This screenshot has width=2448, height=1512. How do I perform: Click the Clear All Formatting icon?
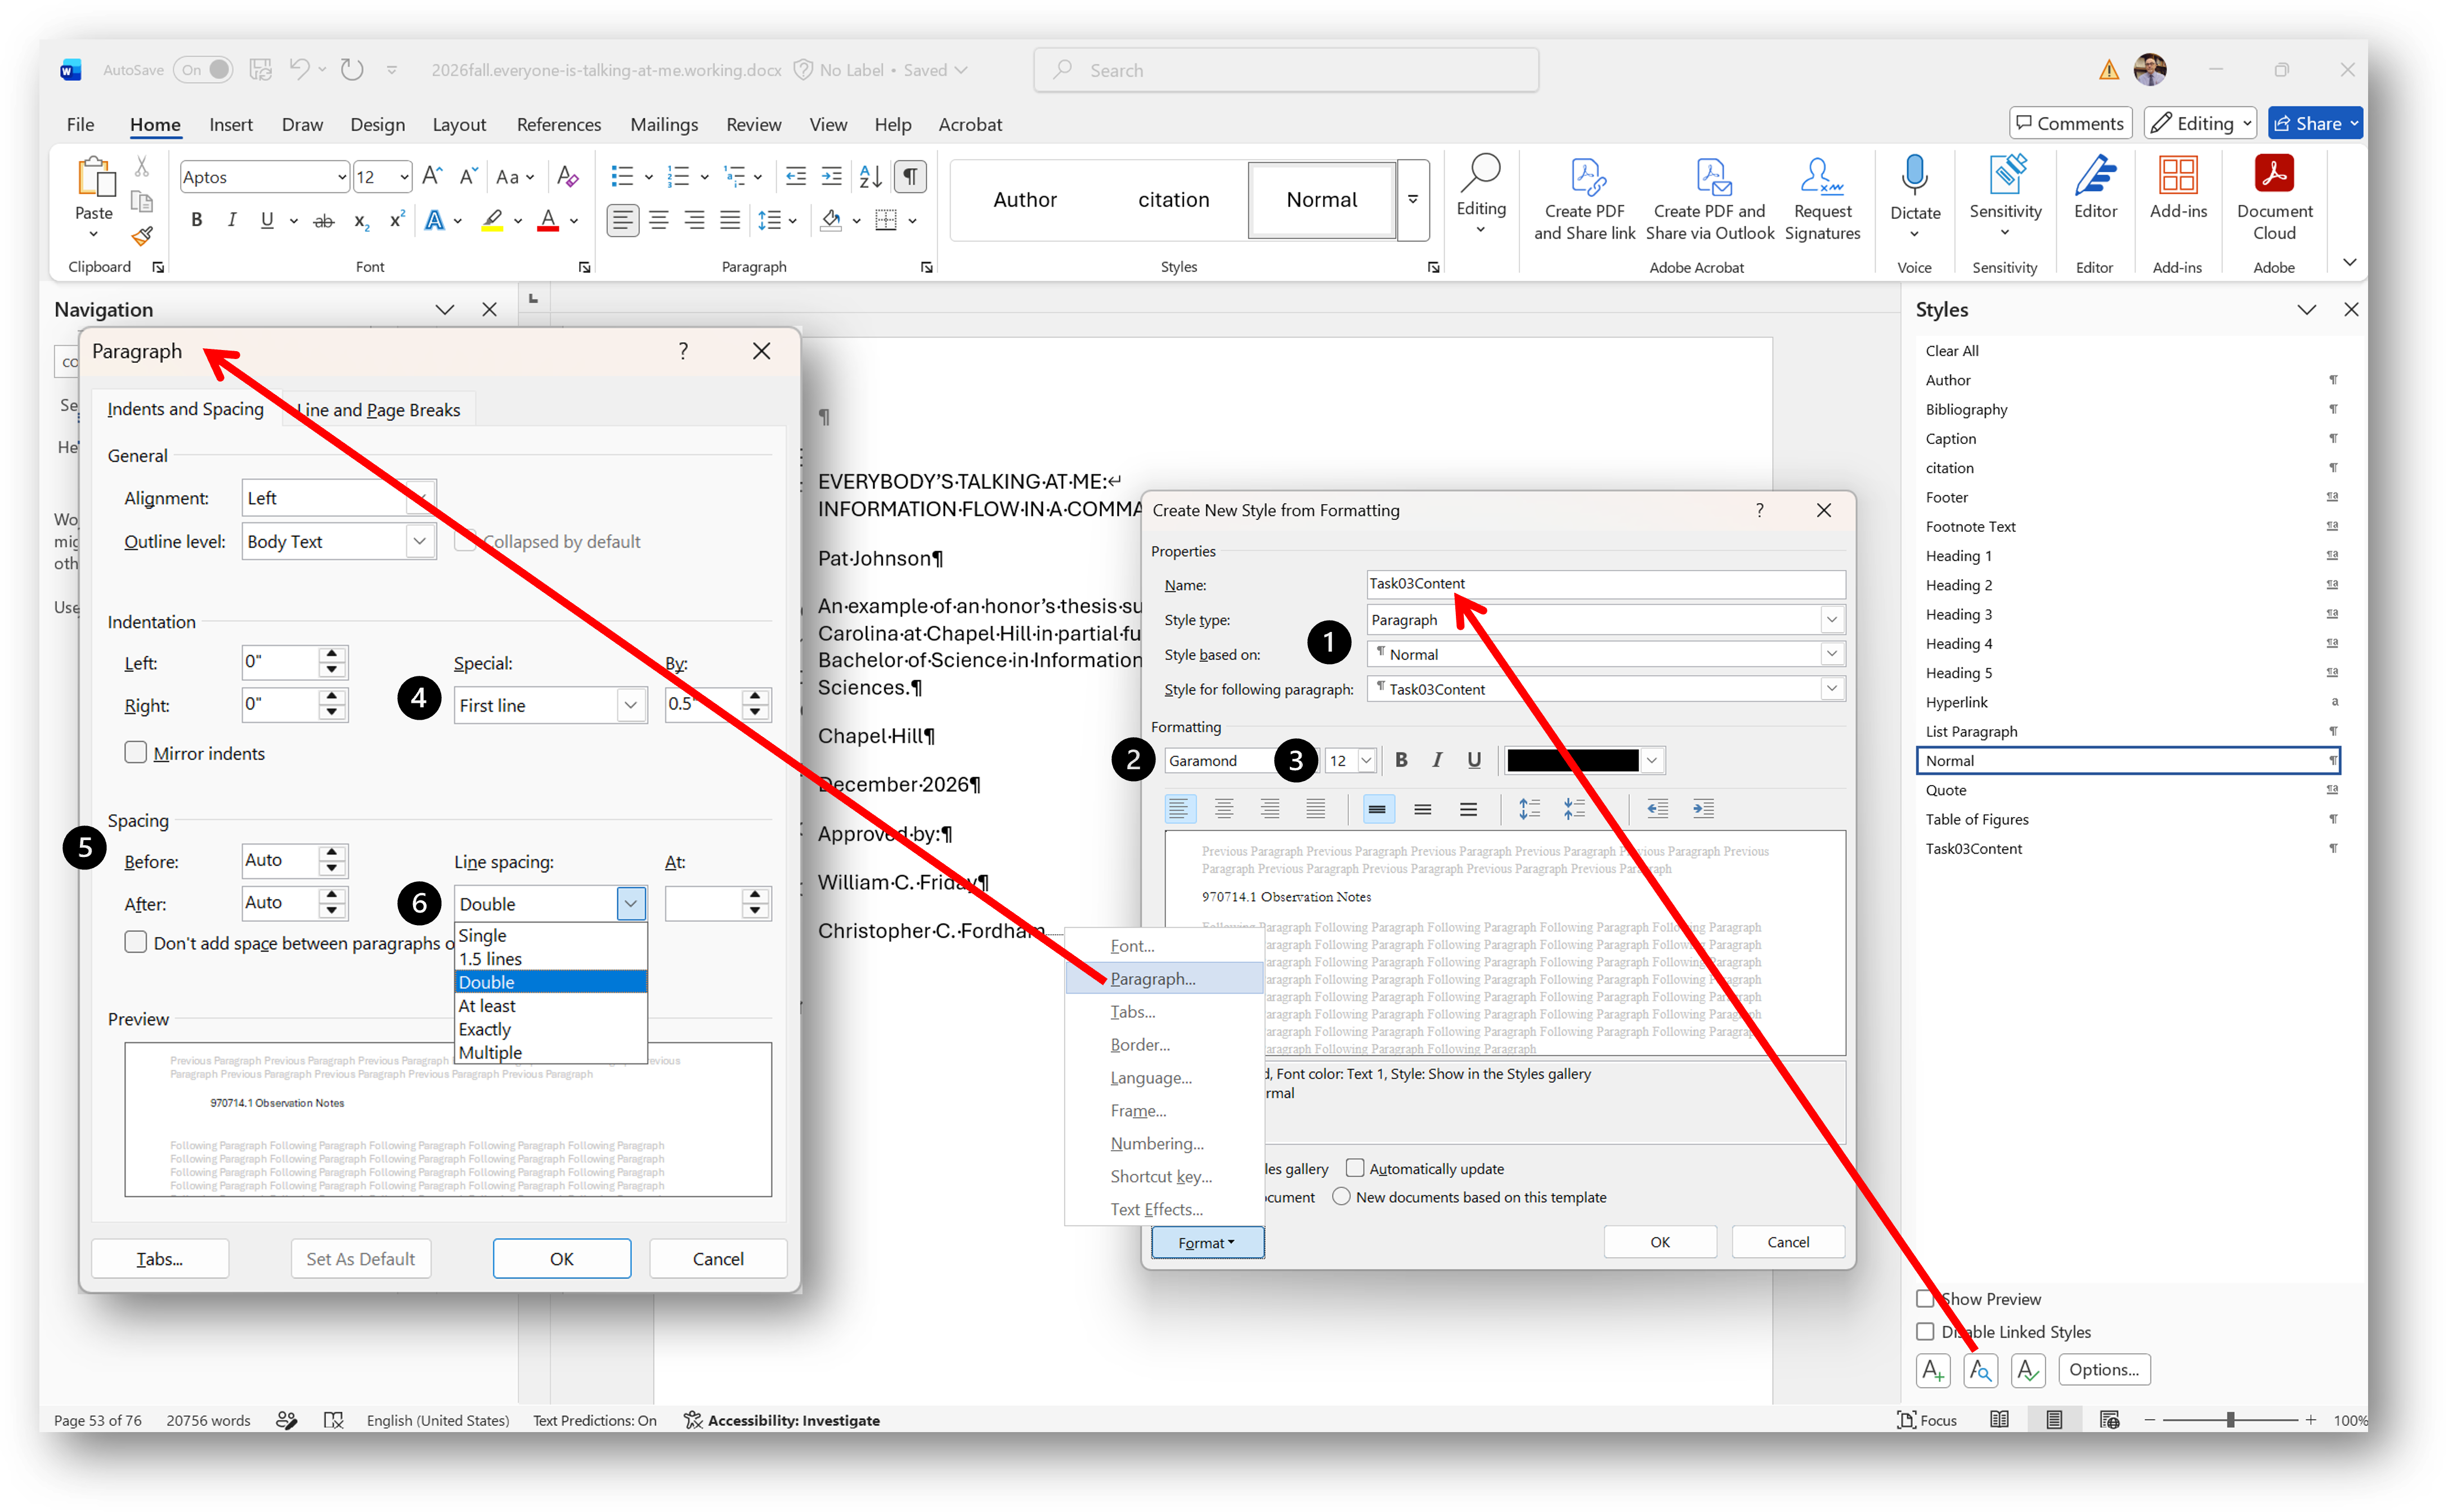567,177
